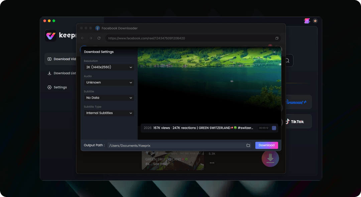Open the Audio Unknown dropdown
The image size is (361, 197).
point(109,82)
